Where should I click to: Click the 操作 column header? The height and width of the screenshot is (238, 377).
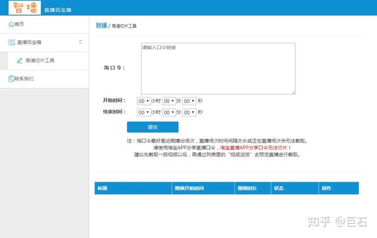[x=339, y=188]
